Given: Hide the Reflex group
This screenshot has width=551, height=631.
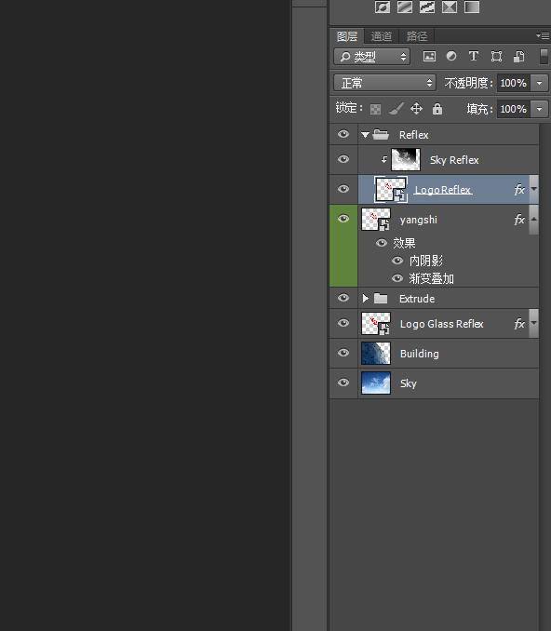Looking at the screenshot, I should (343, 134).
